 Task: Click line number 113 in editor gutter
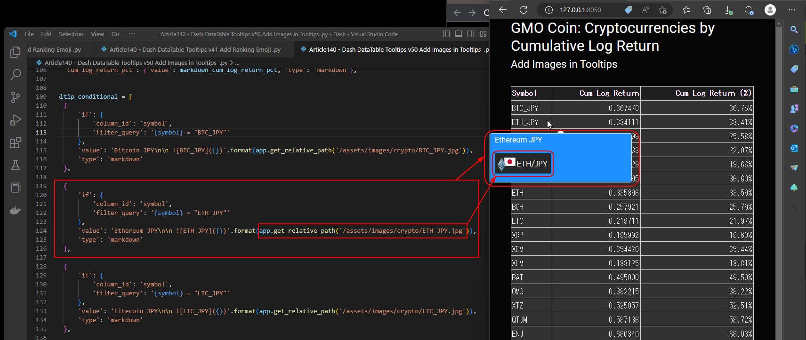coord(41,132)
